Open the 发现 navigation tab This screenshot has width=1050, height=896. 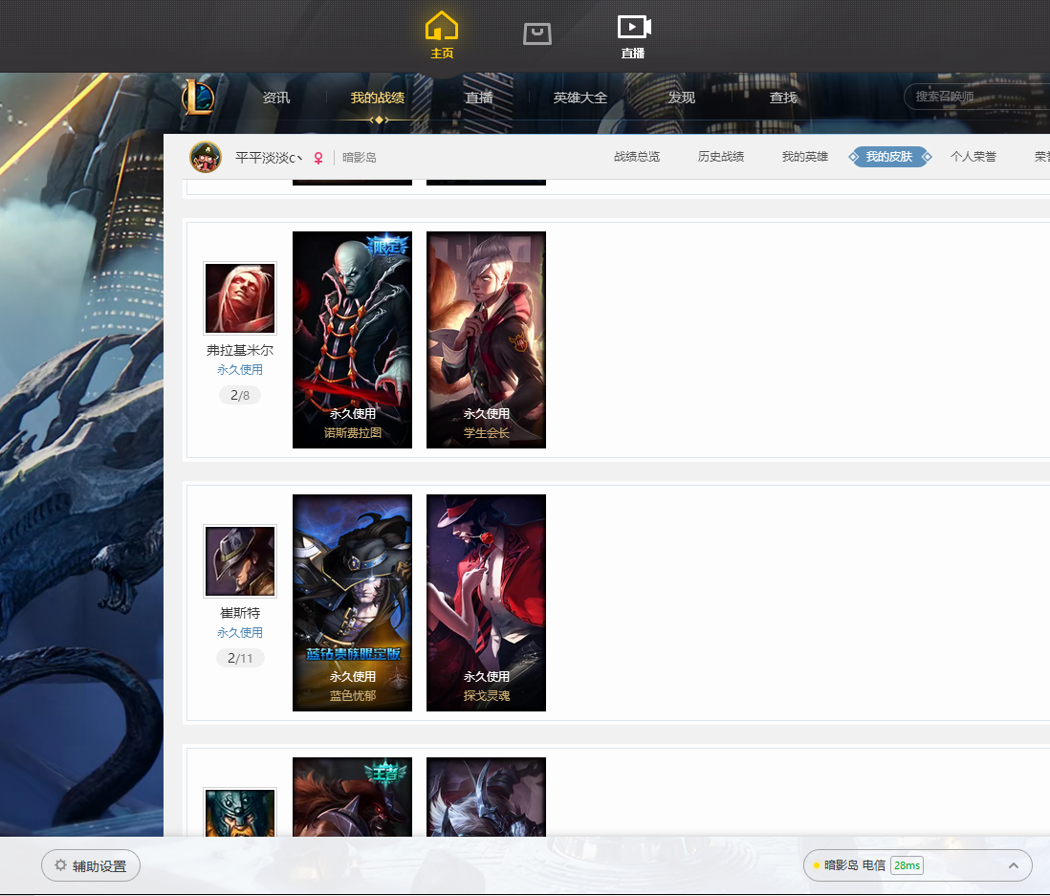tap(682, 98)
